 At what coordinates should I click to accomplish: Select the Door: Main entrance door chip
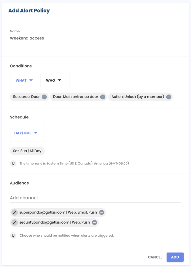click(x=76, y=97)
